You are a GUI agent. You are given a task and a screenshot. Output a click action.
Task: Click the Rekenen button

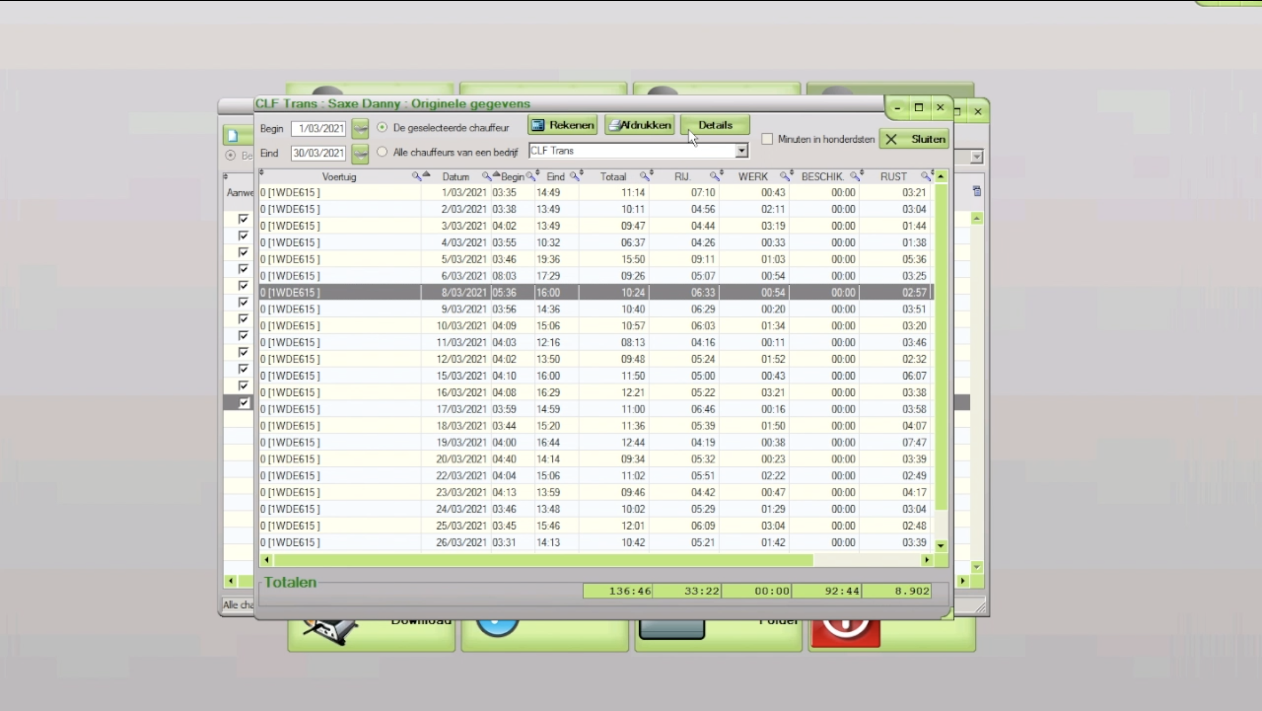tap(562, 125)
